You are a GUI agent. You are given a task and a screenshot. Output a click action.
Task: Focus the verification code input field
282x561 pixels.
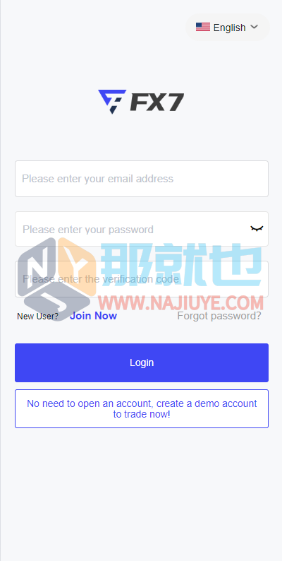pos(142,279)
